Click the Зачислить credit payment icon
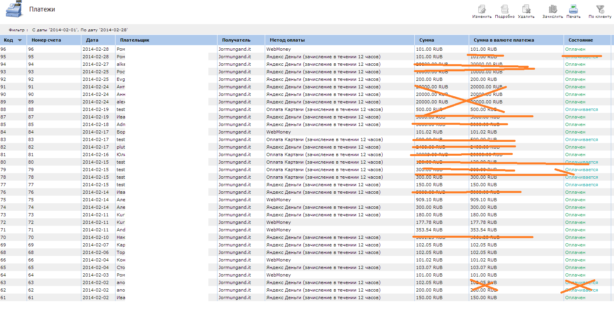 coord(552,10)
